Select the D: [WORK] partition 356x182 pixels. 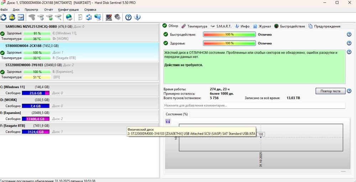[79, 103]
